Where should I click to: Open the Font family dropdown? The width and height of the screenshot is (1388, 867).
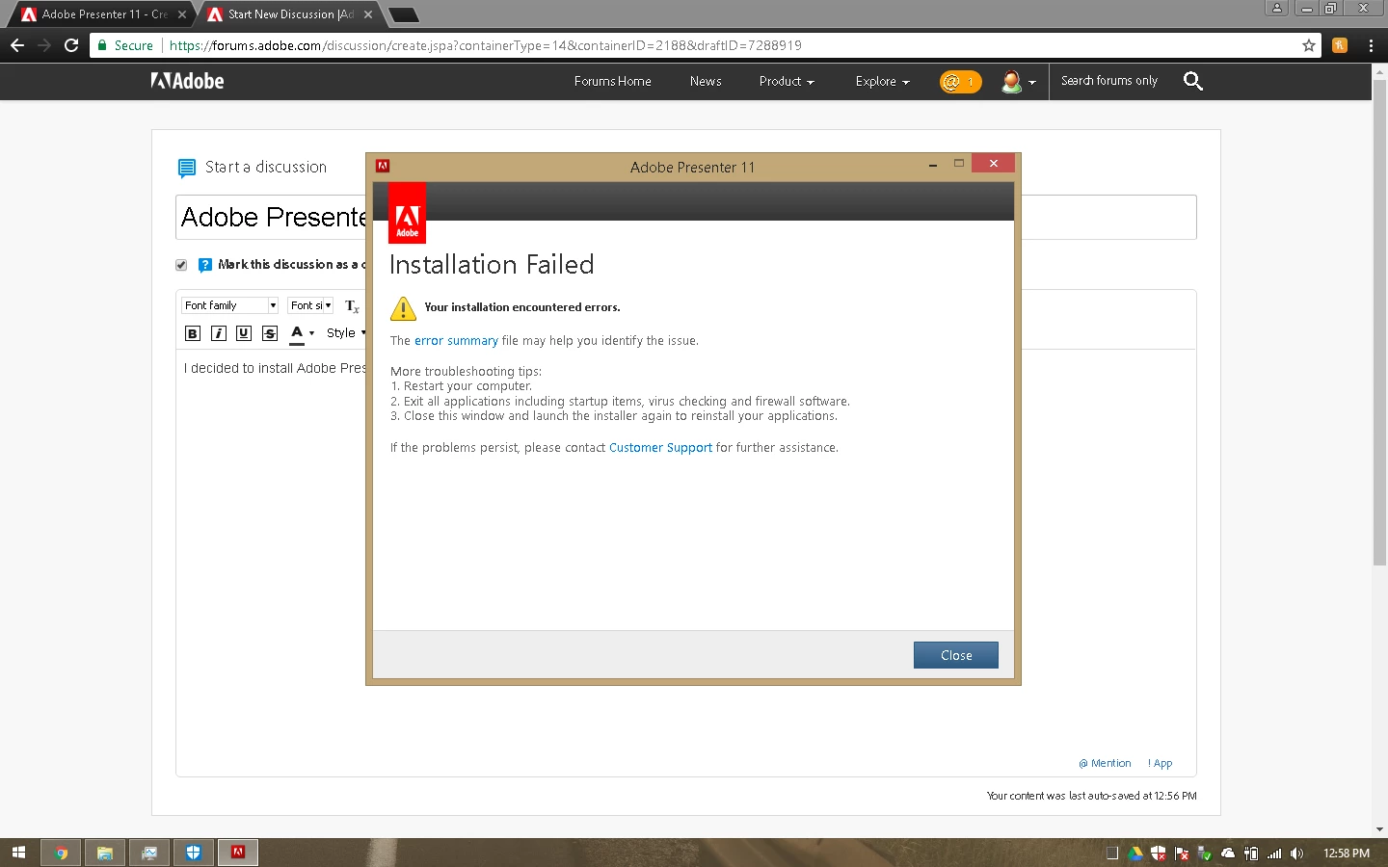click(x=229, y=305)
